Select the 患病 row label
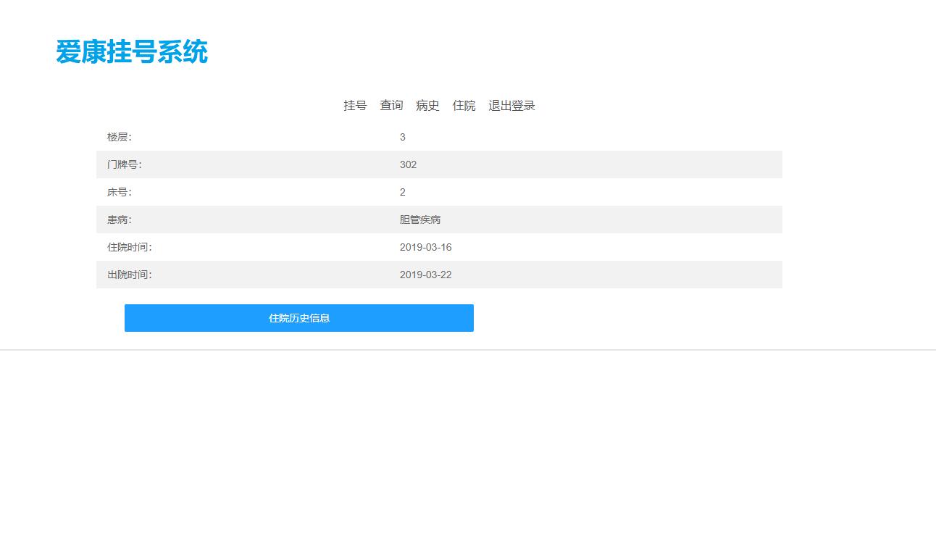The image size is (936, 560). [x=117, y=220]
